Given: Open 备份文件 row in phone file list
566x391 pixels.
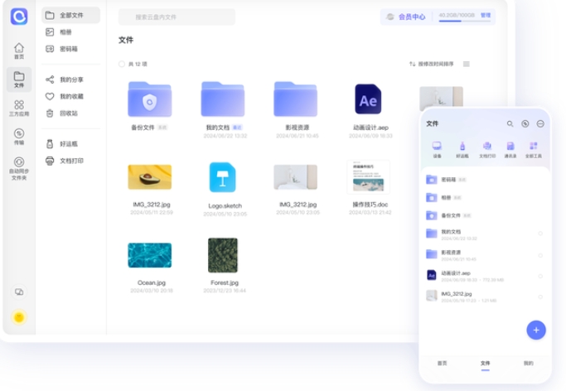Looking at the screenshot, I should tap(485, 215).
